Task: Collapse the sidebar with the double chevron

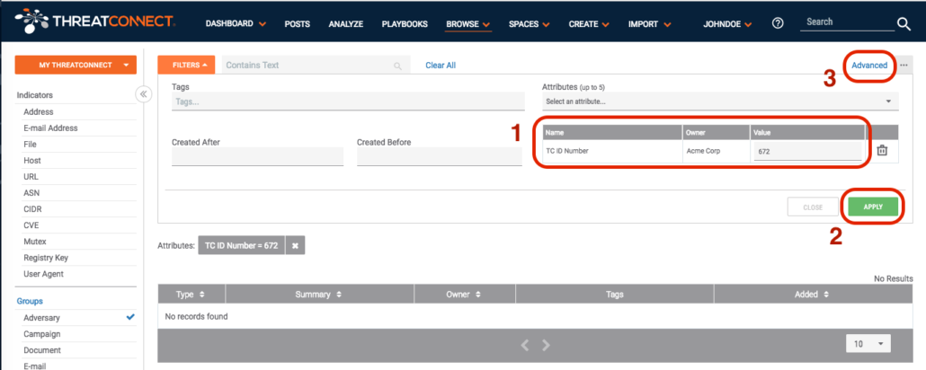Action: 144,94
